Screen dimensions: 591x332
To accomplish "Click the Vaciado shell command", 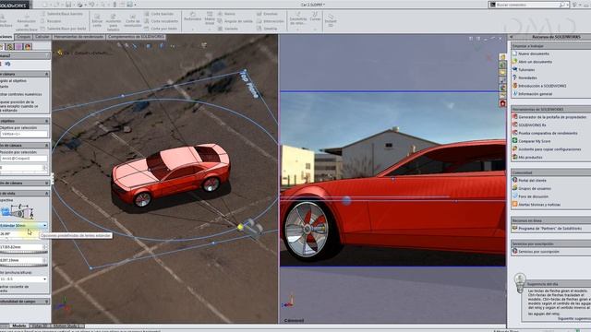I will point(228,29).
